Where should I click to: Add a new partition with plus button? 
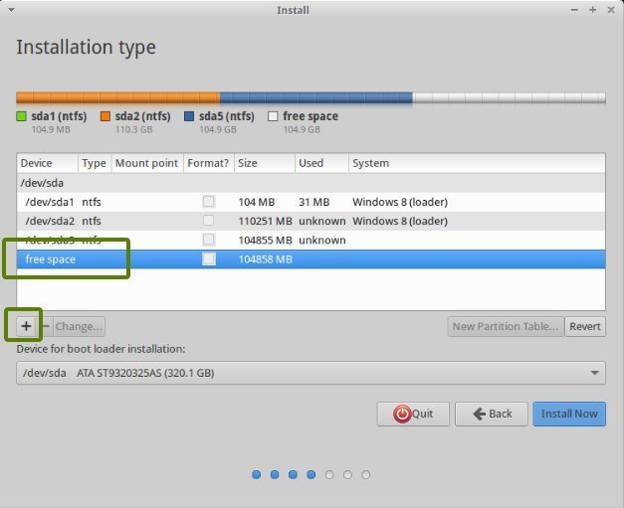[x=26, y=326]
